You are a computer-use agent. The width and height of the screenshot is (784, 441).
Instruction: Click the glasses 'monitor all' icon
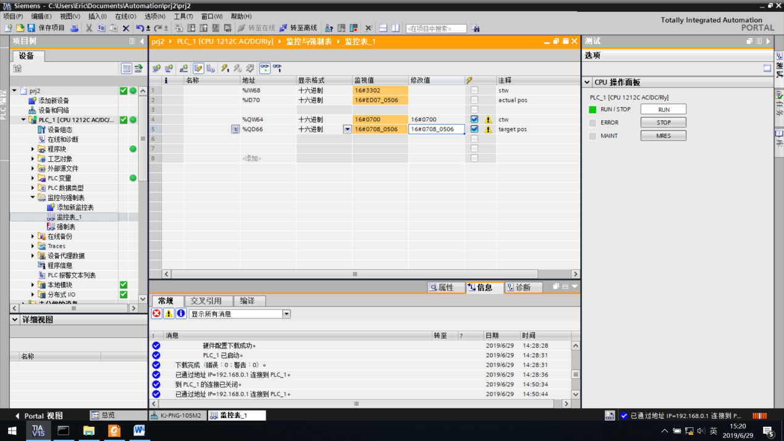[x=264, y=69]
